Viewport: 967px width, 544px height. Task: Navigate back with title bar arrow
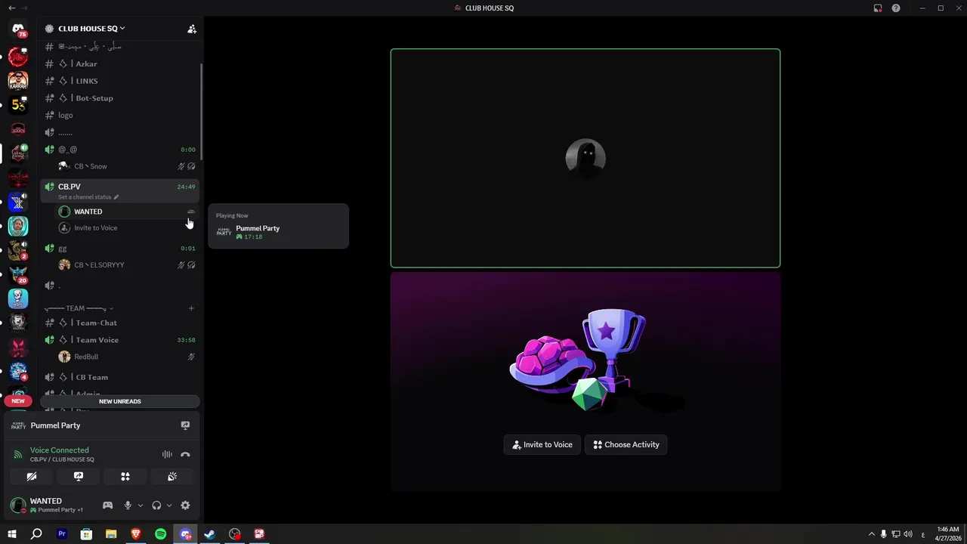coord(11,8)
